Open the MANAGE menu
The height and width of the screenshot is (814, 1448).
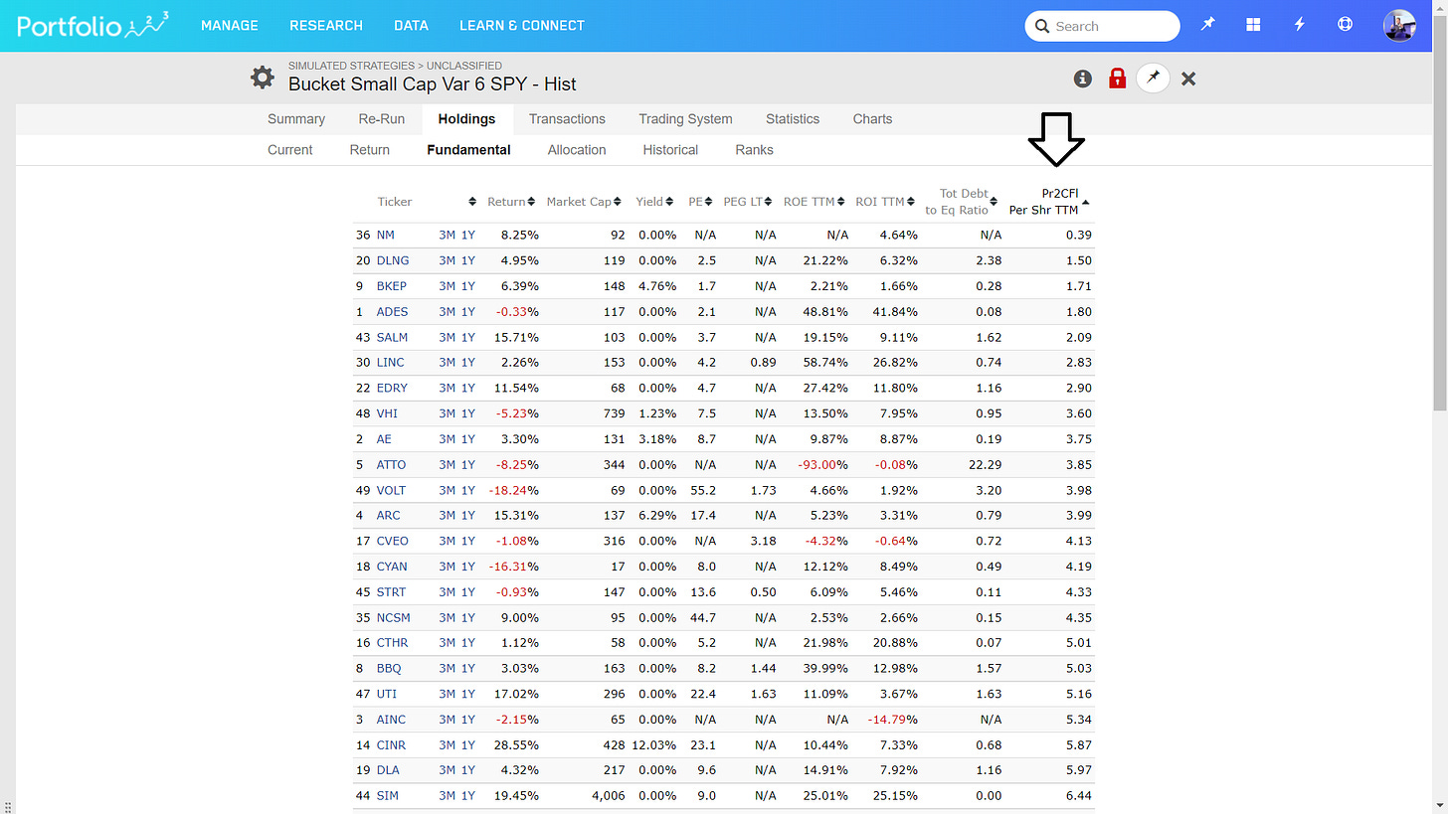(230, 26)
